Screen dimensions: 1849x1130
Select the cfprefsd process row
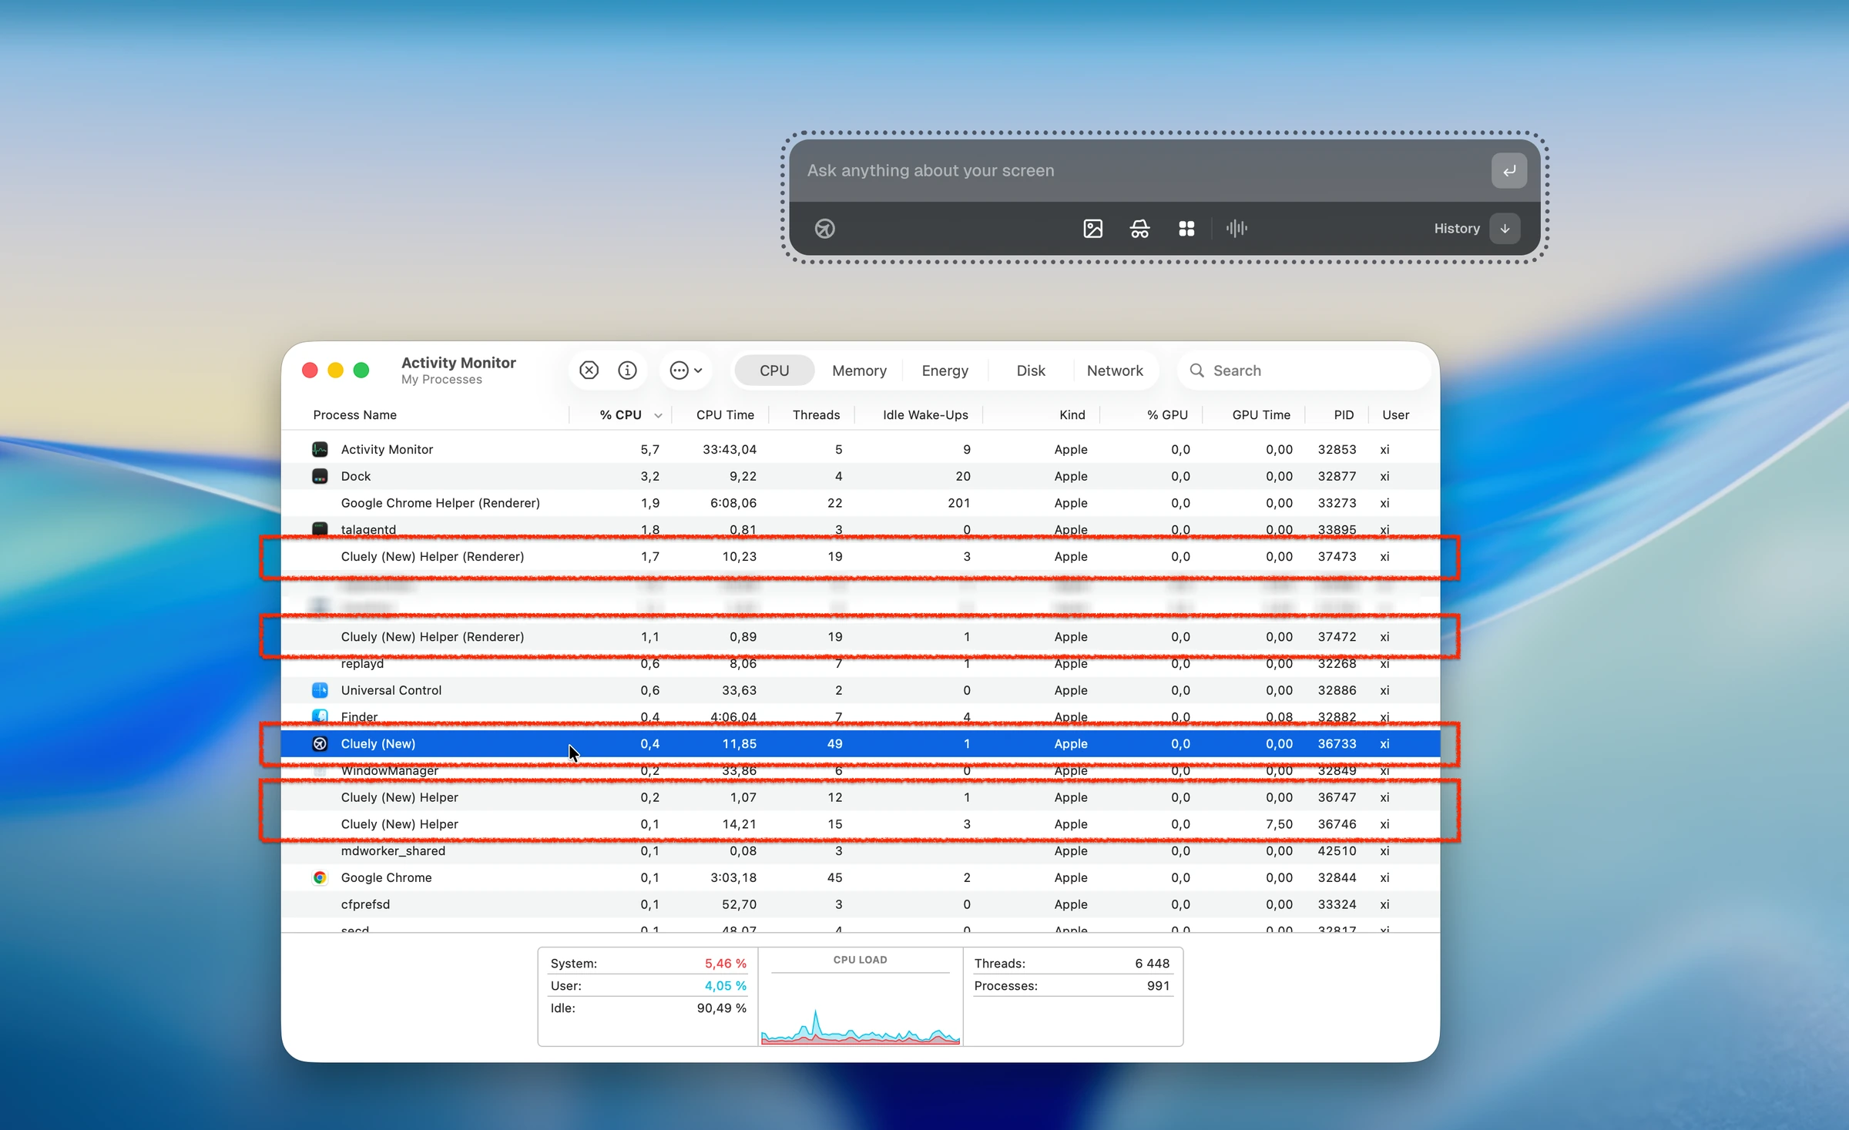861,904
